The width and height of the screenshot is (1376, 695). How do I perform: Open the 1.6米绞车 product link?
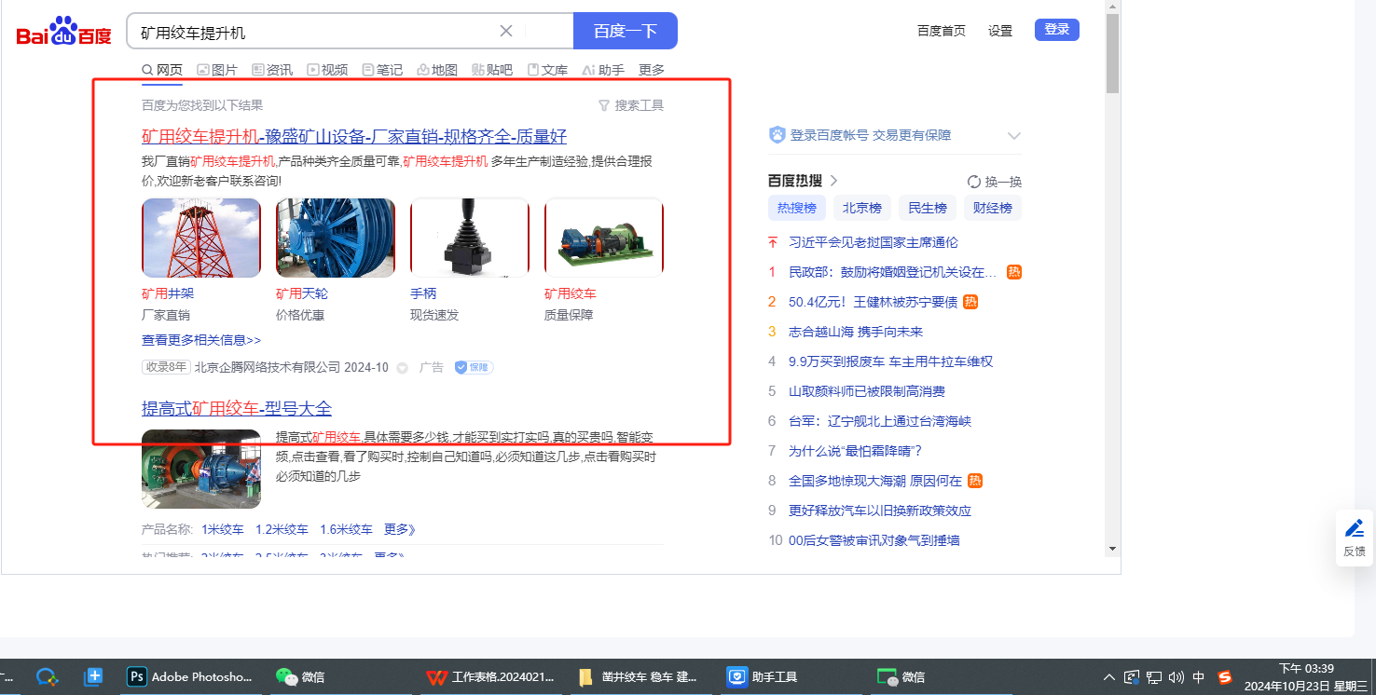tap(346, 529)
